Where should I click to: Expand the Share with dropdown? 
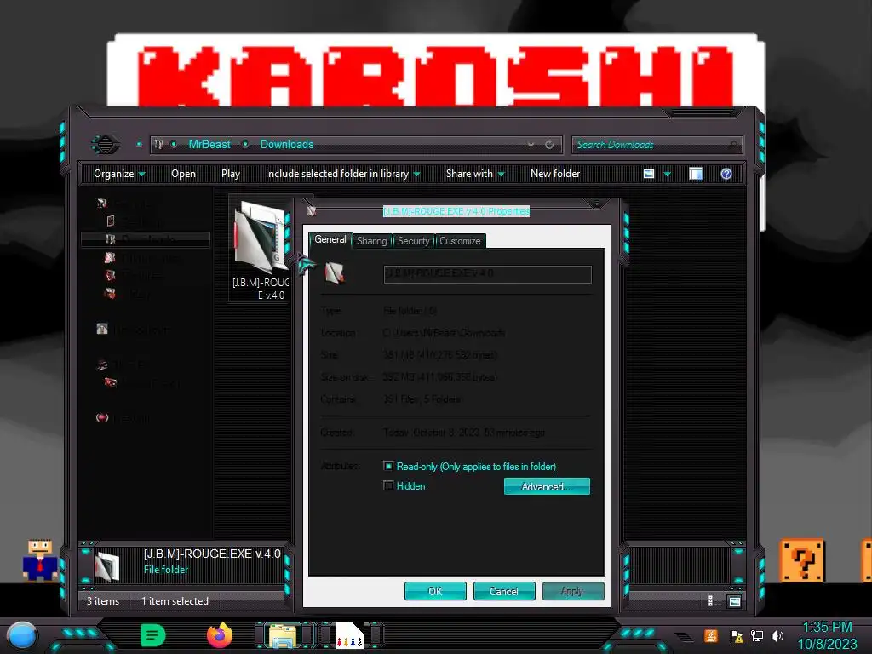[475, 174]
